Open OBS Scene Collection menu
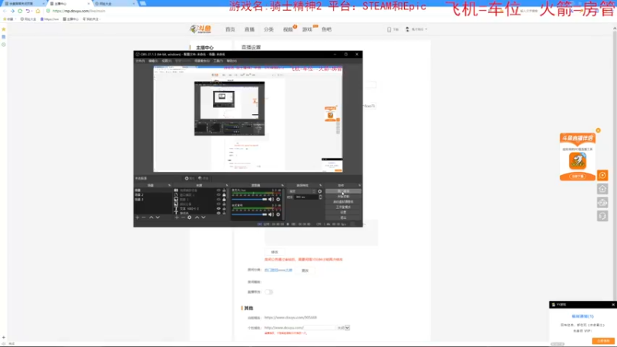Screen dimensions: 617x347 click(x=202, y=61)
